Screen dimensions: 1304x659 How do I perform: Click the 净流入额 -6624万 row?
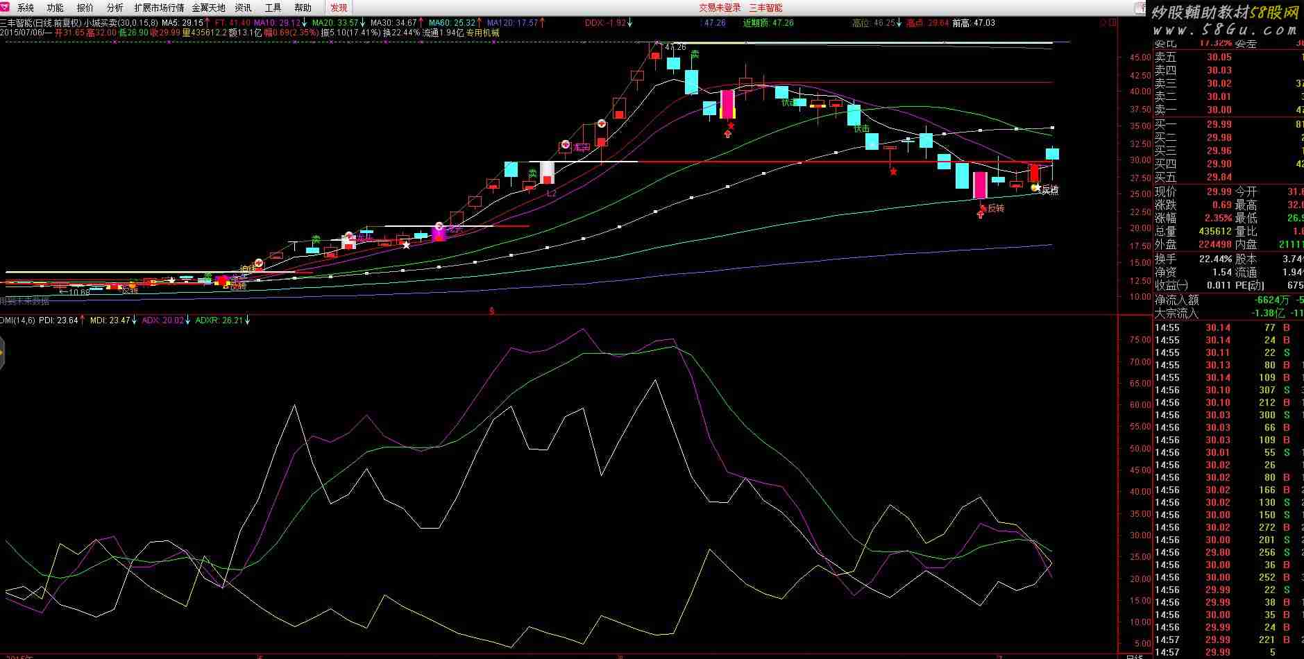[x=1228, y=300]
